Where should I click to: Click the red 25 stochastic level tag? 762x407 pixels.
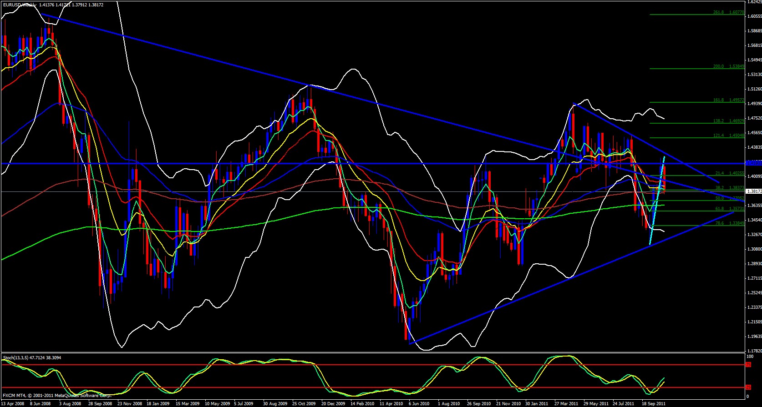(x=748, y=387)
